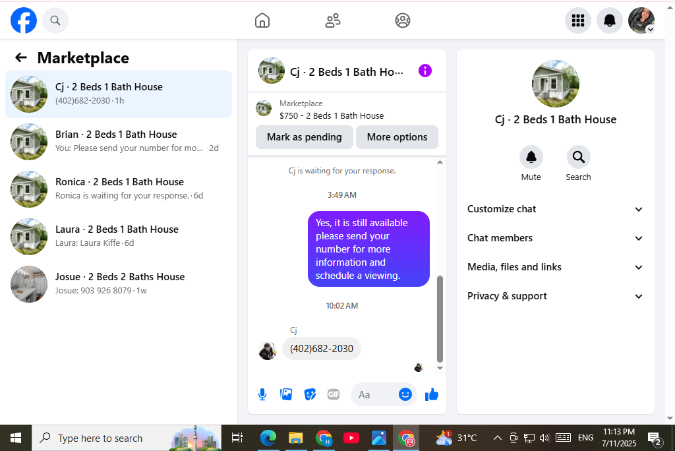Click the Marketplace heading
The image size is (675, 451).
point(83,58)
